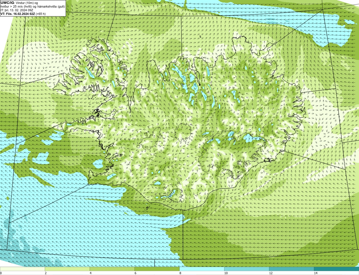The width and height of the screenshot is (359, 275).
Task: Click the 'VT: Fös. 16.02.2024 02Z (+65 h)' line
Action: coord(23,14)
